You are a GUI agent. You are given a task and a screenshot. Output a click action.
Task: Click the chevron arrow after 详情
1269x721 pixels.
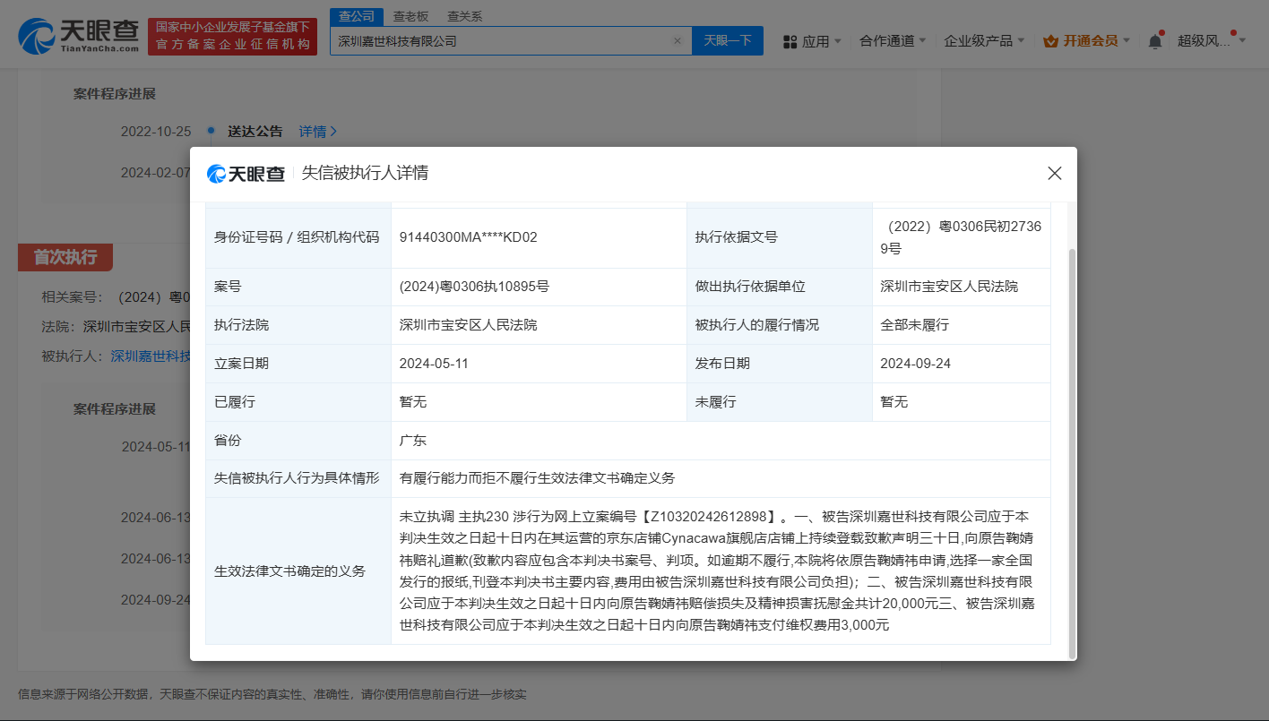pyautogui.click(x=334, y=131)
